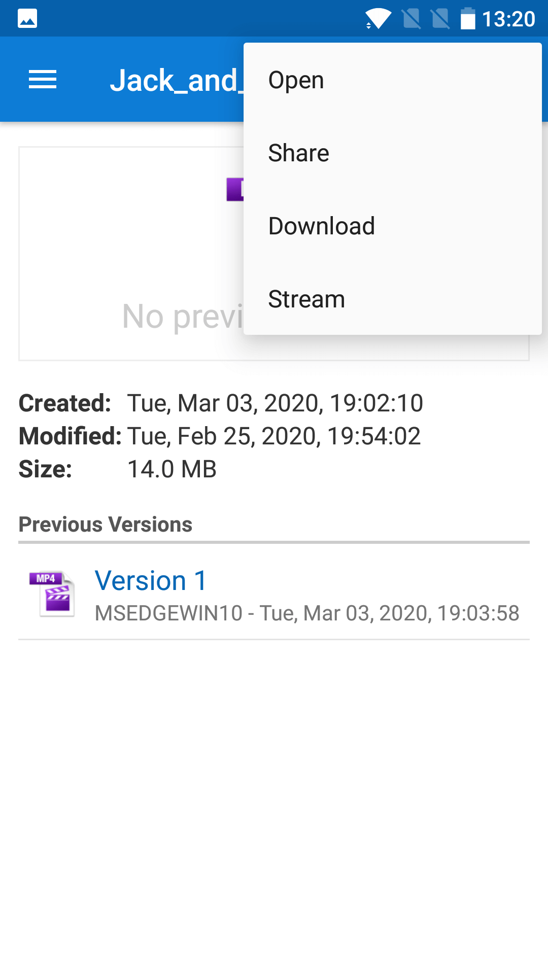
Task: Click the Created date value
Action: click(275, 403)
